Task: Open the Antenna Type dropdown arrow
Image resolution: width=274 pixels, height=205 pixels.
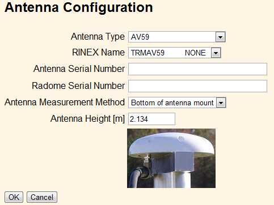Action: tap(220, 37)
